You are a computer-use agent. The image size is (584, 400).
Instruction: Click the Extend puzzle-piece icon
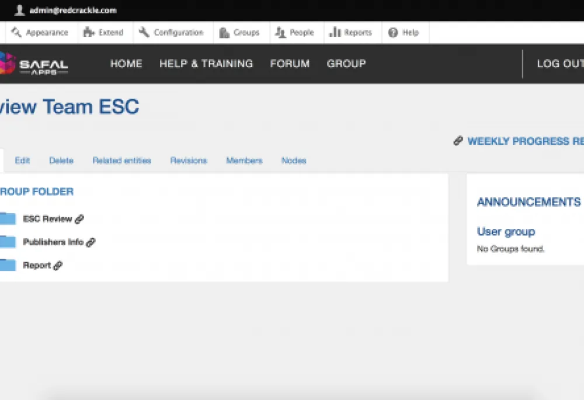click(89, 32)
